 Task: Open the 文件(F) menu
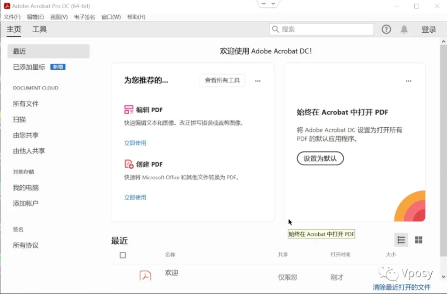(x=12, y=17)
